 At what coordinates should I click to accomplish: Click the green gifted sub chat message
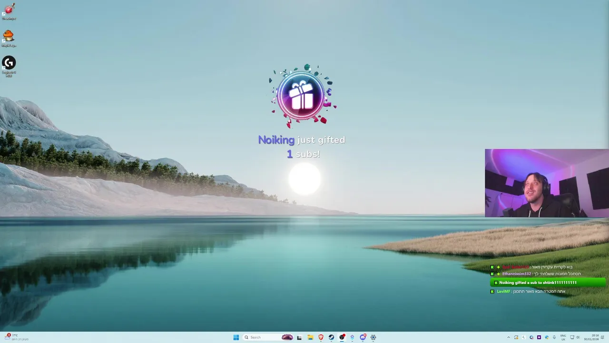click(x=548, y=282)
